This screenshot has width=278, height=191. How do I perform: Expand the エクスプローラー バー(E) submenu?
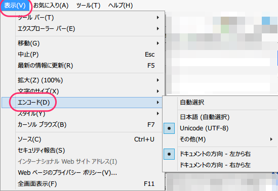pyautogui.click(x=83, y=28)
